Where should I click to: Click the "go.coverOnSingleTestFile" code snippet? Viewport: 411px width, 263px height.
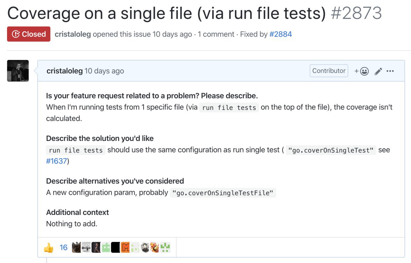[223, 193]
